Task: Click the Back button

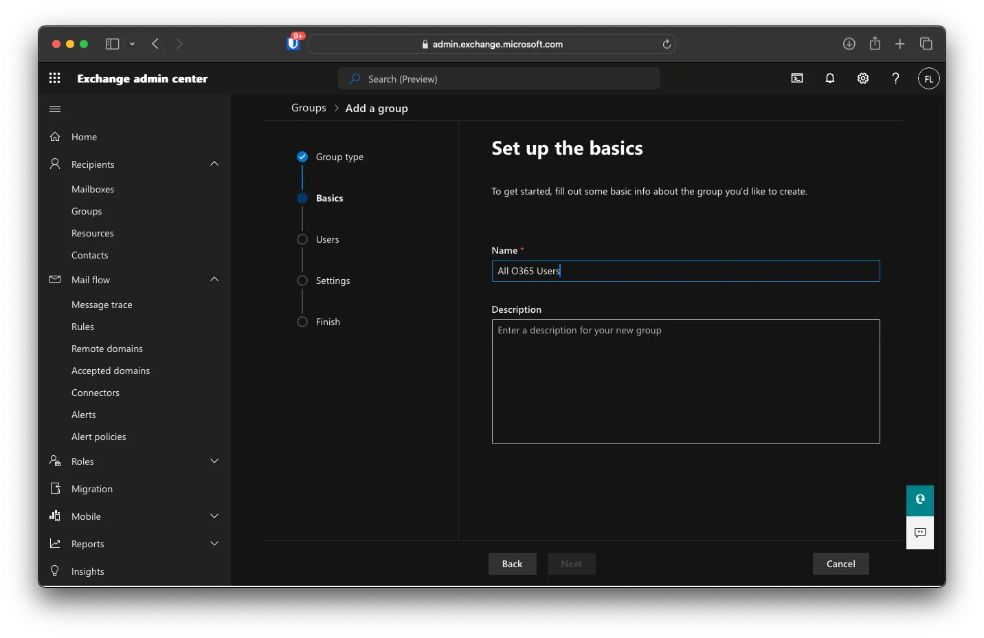Action: (513, 564)
